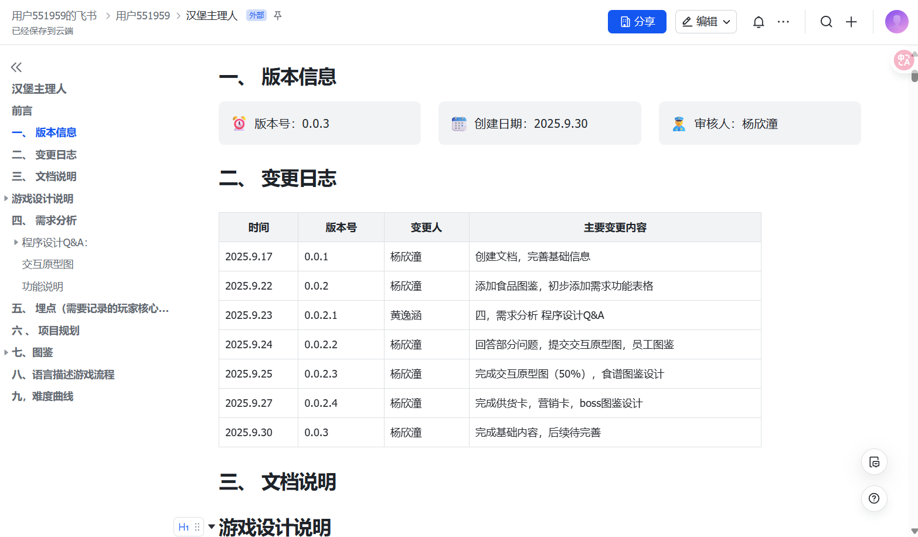Click the vertical scrollbar thumb
Viewport: 918px width, 537px height.
coord(914,76)
